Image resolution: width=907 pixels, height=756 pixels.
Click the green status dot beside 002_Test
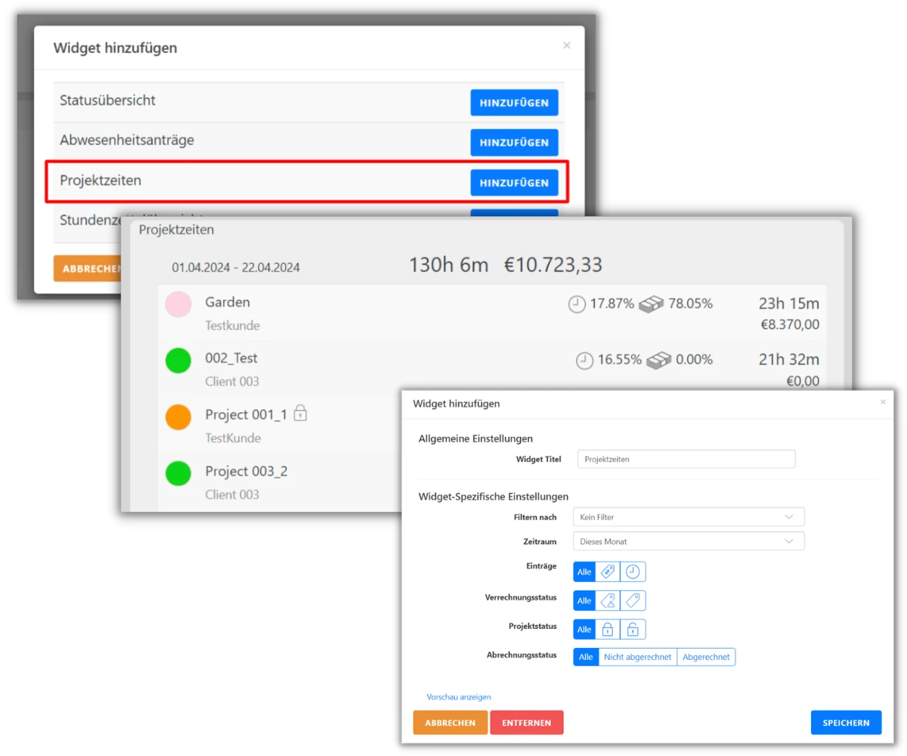178,361
